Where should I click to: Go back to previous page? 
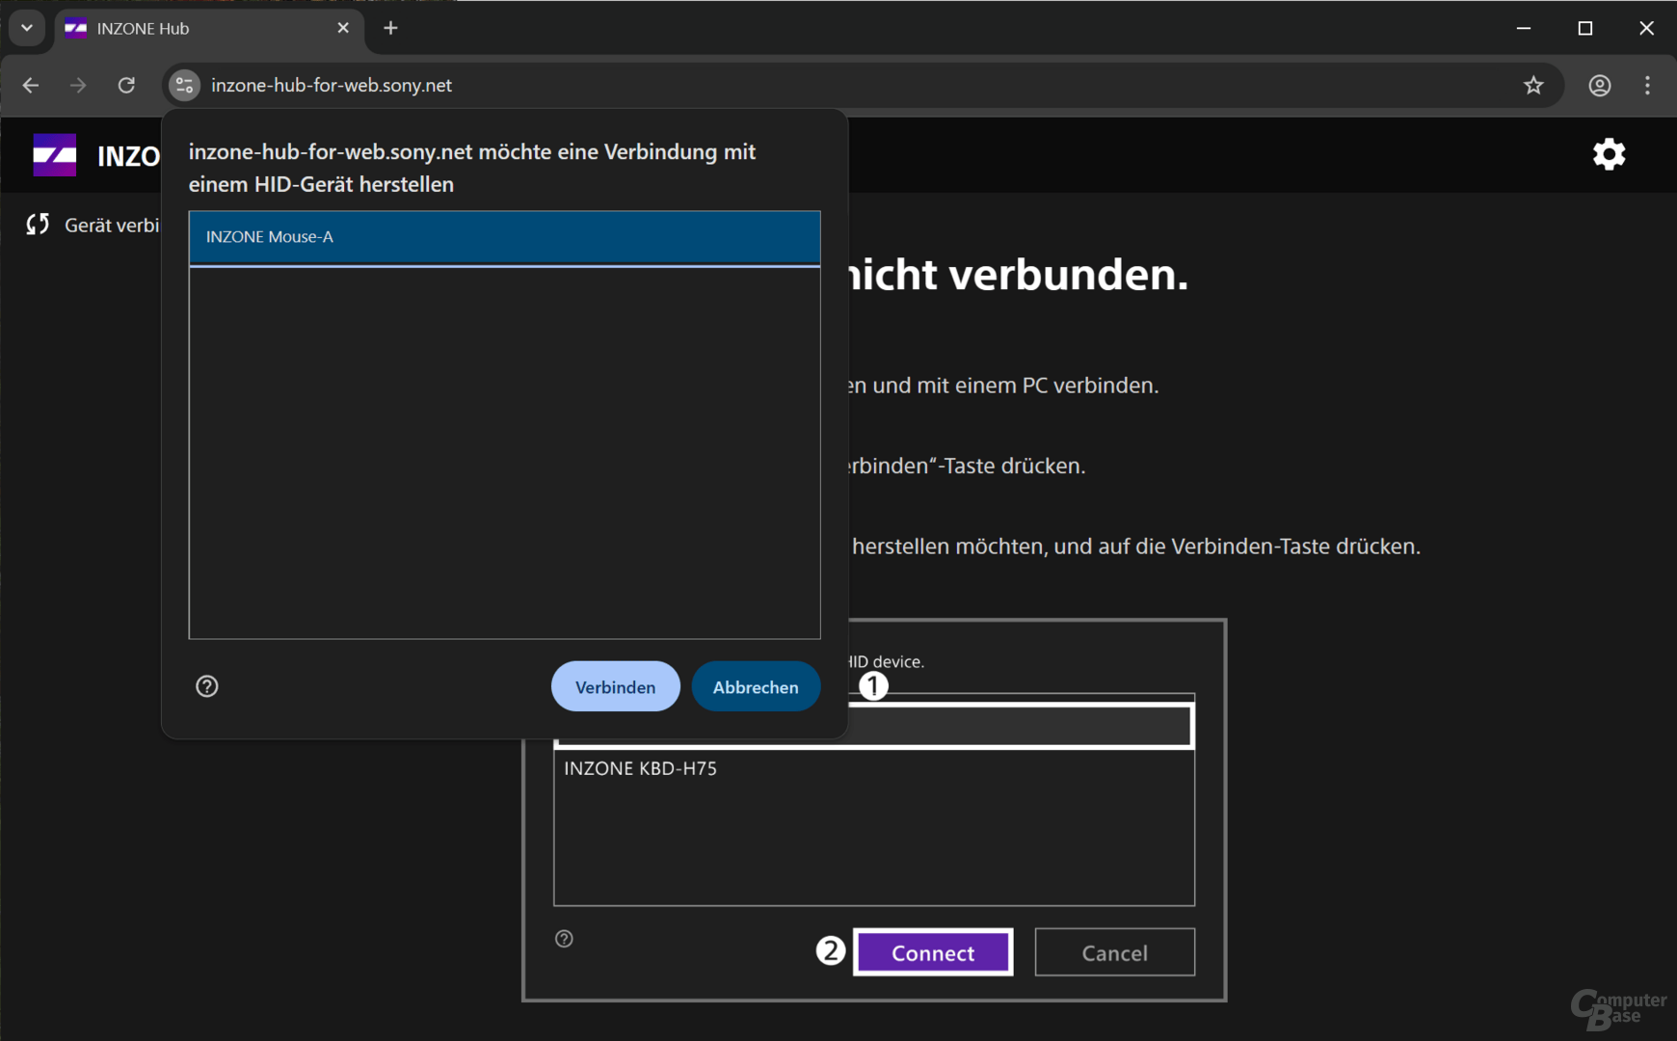coord(31,86)
